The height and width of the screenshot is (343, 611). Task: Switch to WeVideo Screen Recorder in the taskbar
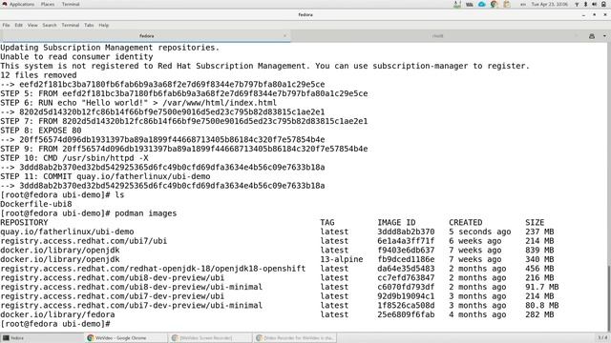pyautogui.click(x=210, y=338)
